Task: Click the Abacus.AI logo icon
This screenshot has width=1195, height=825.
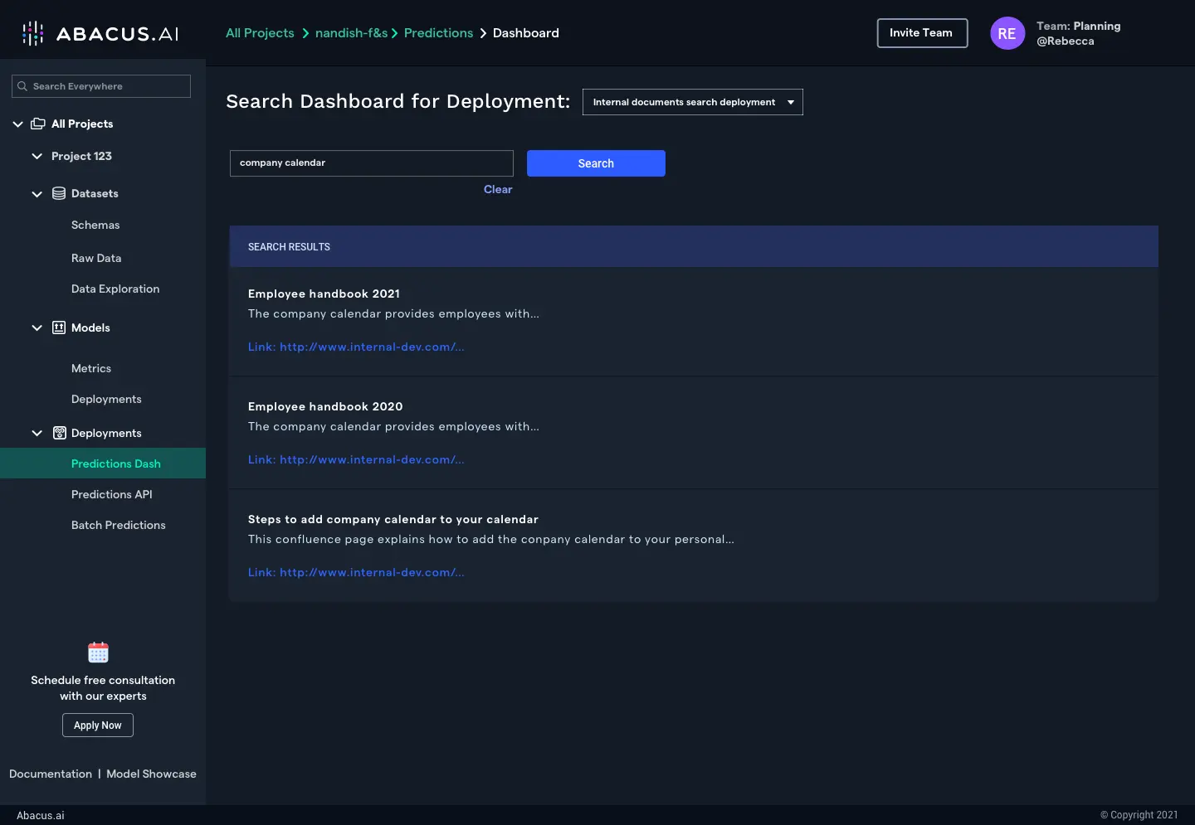Action: coord(32,33)
